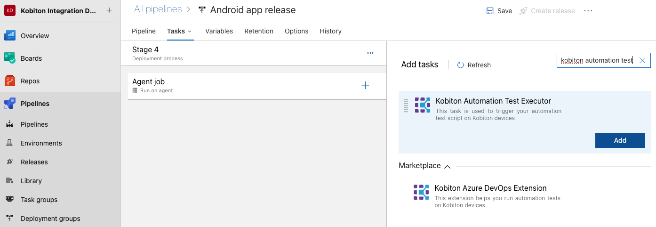Viewport: 656px width, 227px height.
Task: Add new item with plus beside project name
Action: (109, 10)
